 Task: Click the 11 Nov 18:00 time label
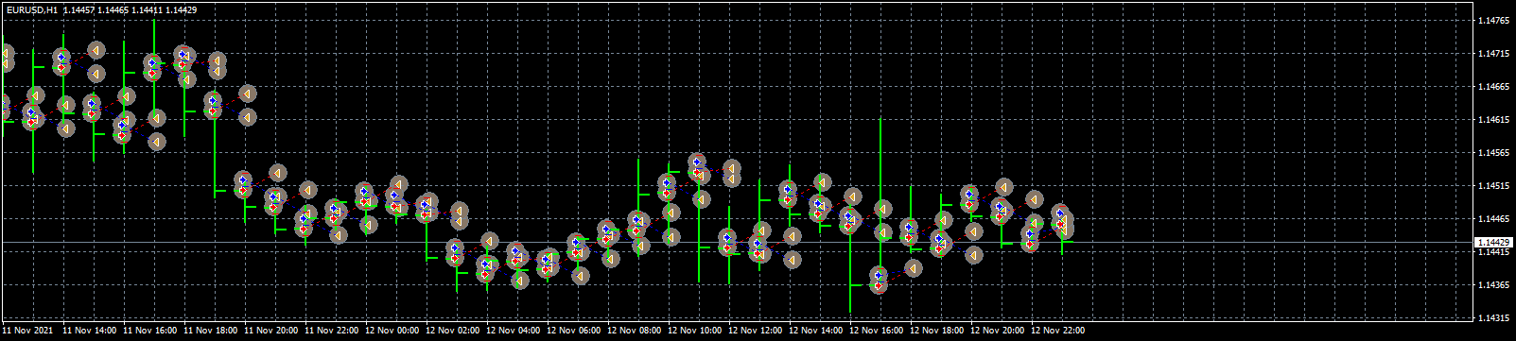coord(211,332)
